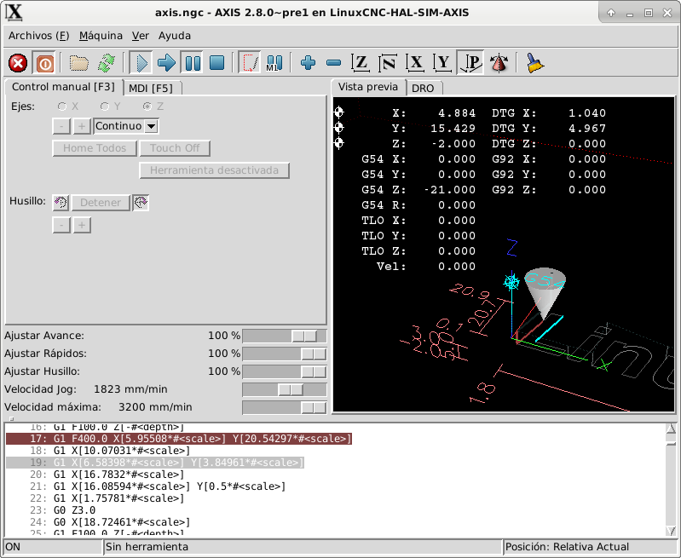
Task: Click jog plus button beside Continuo
Action: pyautogui.click(x=82, y=126)
